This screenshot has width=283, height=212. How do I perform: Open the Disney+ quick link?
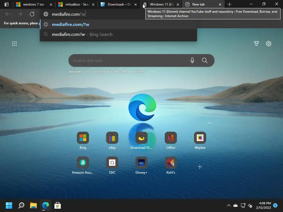[x=141, y=166]
